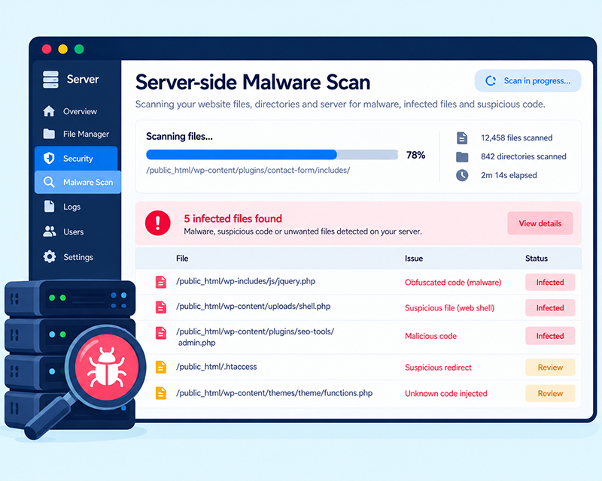Viewport: 602px width, 481px height.
Task: Click the red window close dot
Action: [47, 49]
